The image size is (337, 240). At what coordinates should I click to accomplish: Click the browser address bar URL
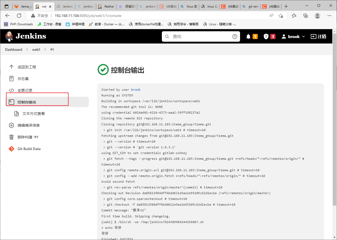point(88,16)
